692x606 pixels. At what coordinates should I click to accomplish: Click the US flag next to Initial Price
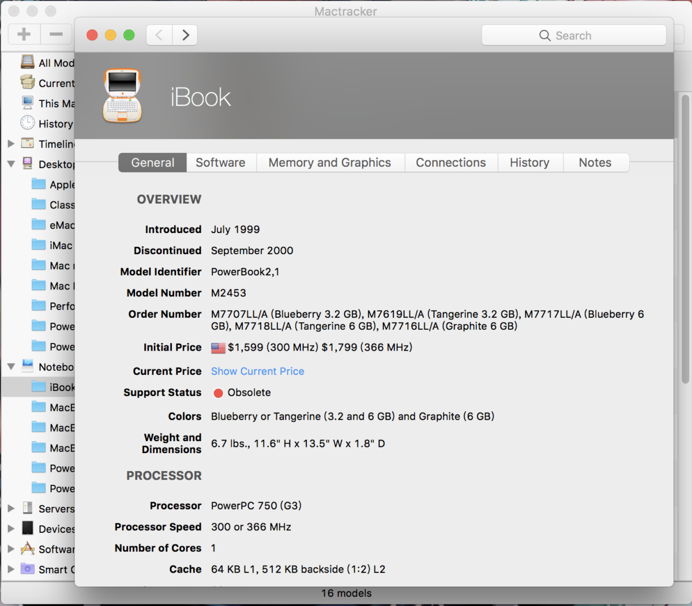coord(218,348)
